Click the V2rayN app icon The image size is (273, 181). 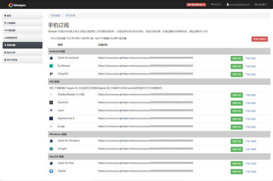click(51, 149)
